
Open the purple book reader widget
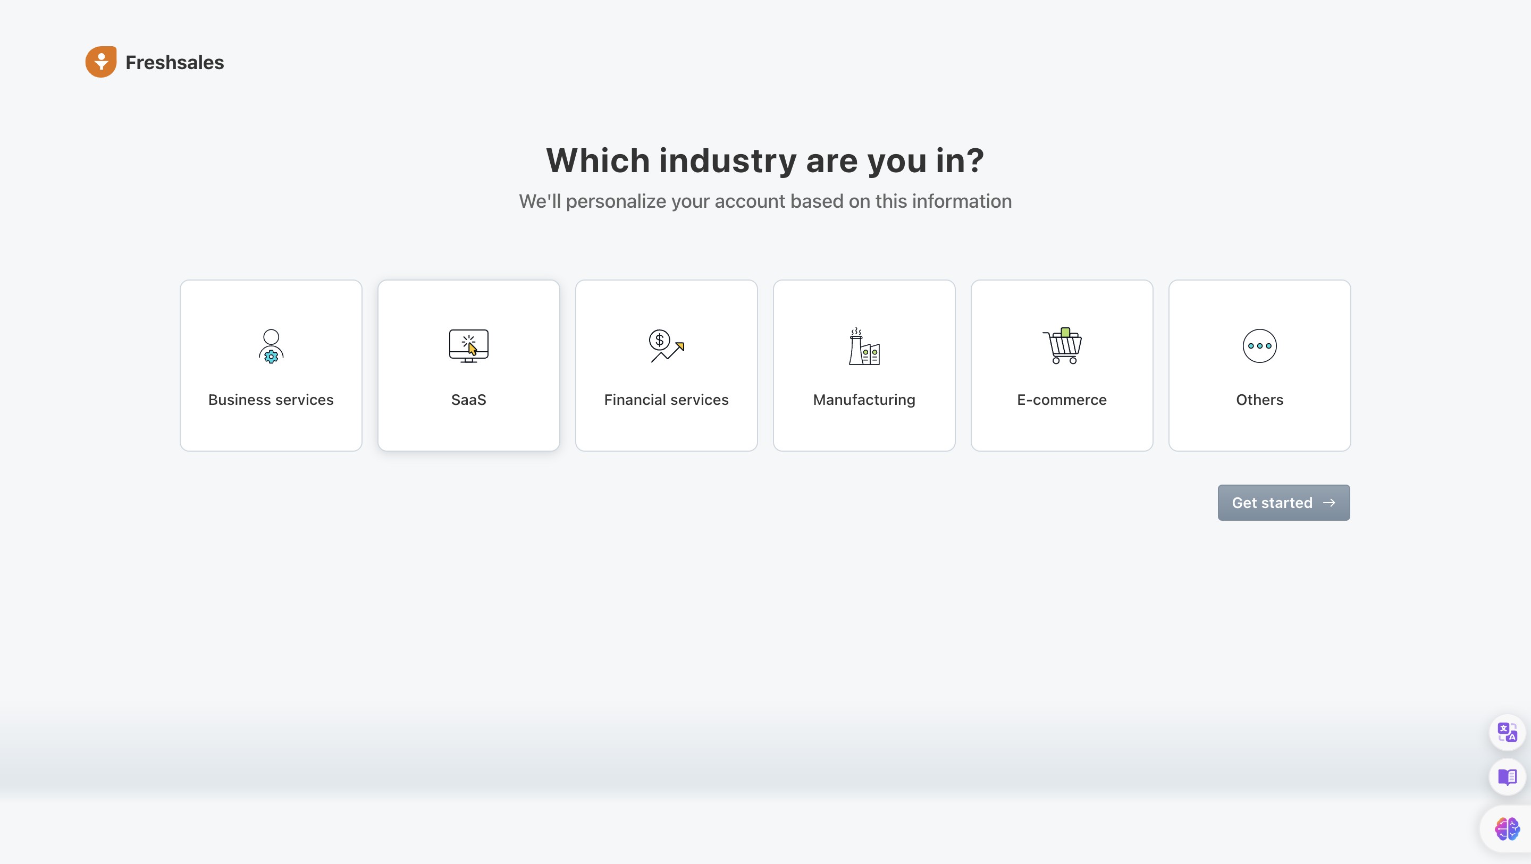point(1507,777)
